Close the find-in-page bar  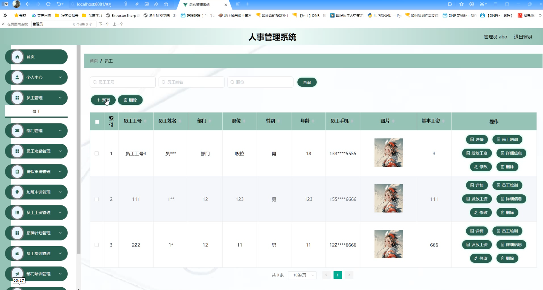3,24
